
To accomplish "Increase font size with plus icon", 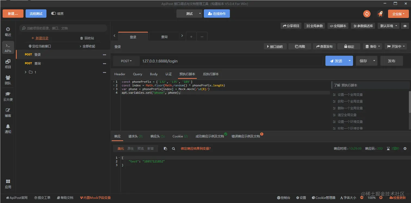I will (381, 198).
